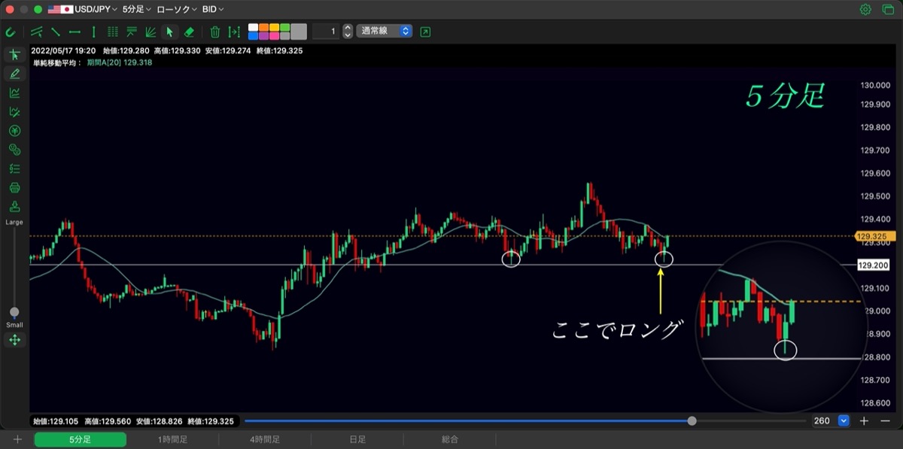Expand the 5分足 timeframe dropdown
The height and width of the screenshot is (449, 903).
coord(136,10)
